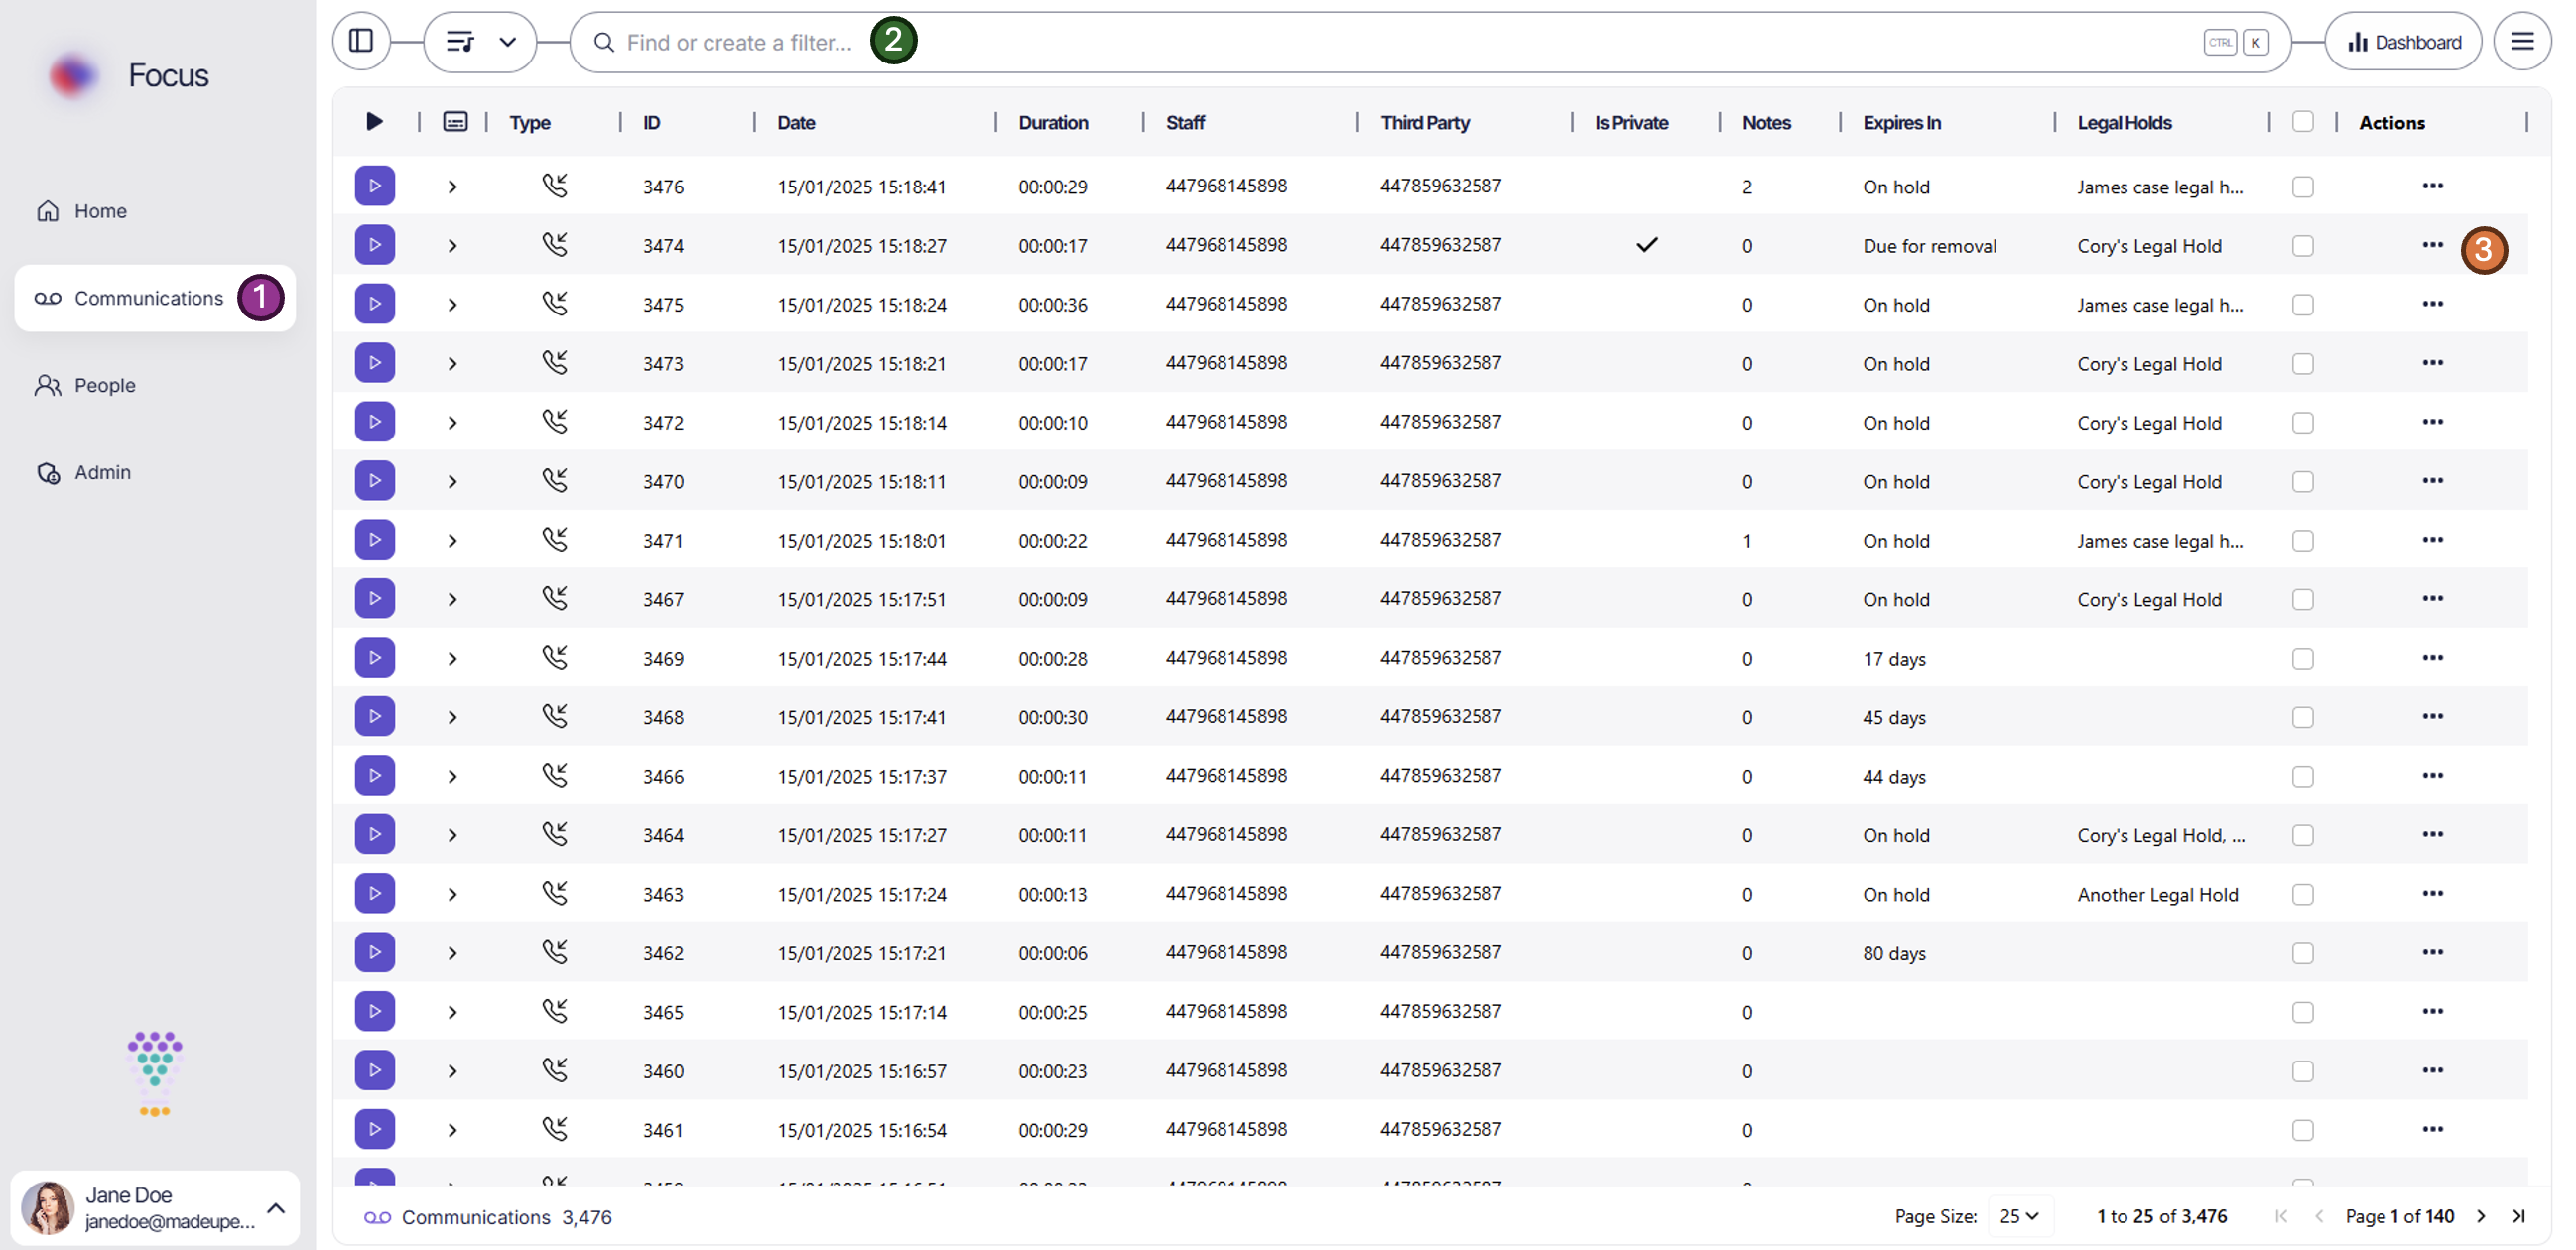Toggle select-all checkbox in header

2302,122
